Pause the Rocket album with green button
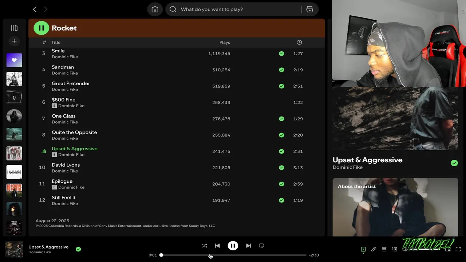Image resolution: width=466 pixels, height=262 pixels. coord(41,28)
